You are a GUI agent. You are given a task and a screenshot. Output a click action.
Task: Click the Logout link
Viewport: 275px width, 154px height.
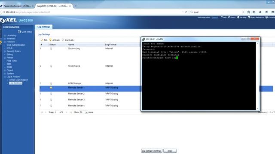pyautogui.click(x=215, y=18)
